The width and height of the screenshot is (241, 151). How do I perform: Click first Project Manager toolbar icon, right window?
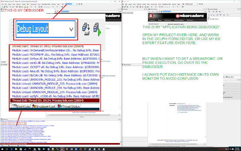tap(209, 12)
